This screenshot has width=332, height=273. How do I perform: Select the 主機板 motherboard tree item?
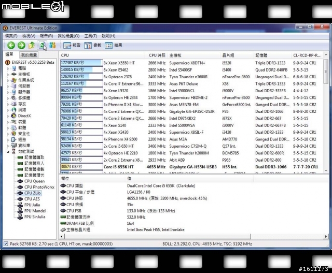pyautogui.click(x=21, y=74)
